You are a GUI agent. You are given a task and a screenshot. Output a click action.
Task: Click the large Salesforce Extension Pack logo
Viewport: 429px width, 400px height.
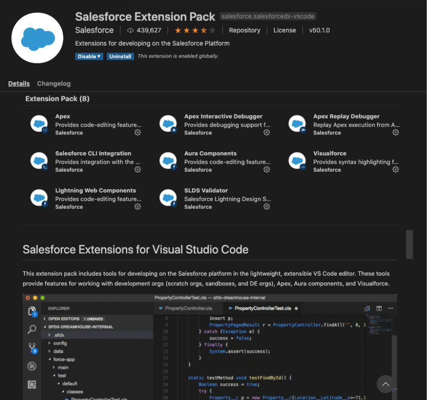coord(38,38)
